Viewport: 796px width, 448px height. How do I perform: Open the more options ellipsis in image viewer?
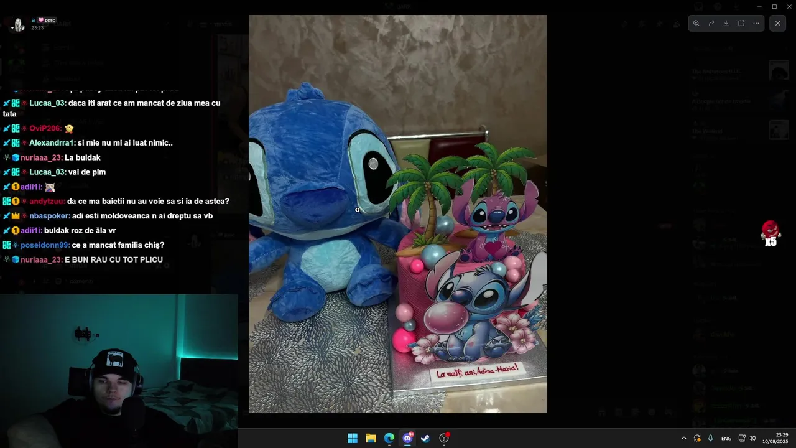coord(756,24)
